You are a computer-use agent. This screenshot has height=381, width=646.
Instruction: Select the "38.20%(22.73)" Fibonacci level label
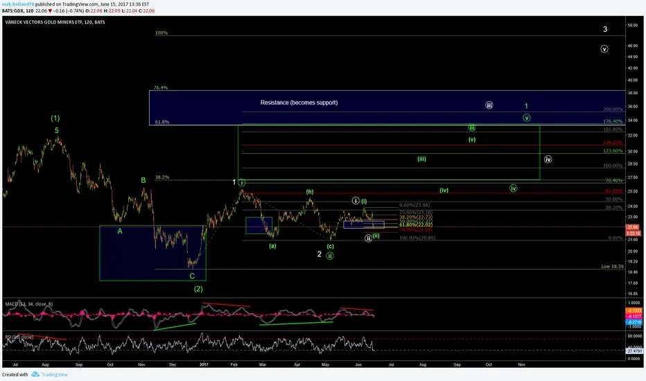pyautogui.click(x=416, y=217)
